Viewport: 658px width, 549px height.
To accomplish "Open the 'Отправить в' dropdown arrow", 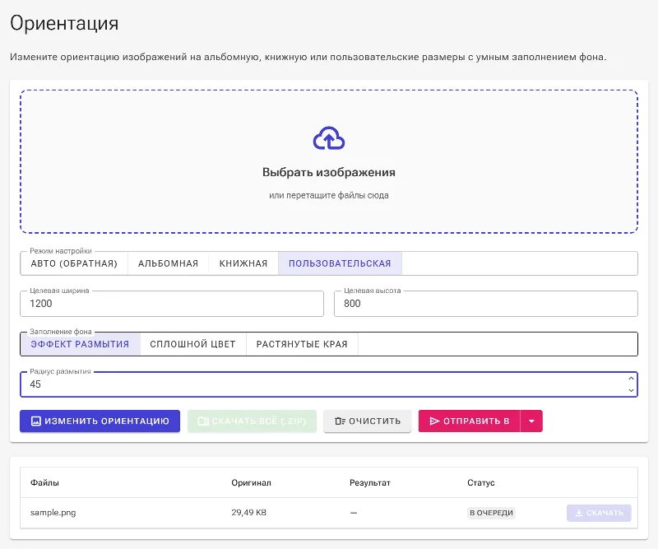I will tap(531, 421).
